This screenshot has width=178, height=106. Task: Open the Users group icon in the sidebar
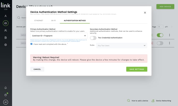click(6, 30)
